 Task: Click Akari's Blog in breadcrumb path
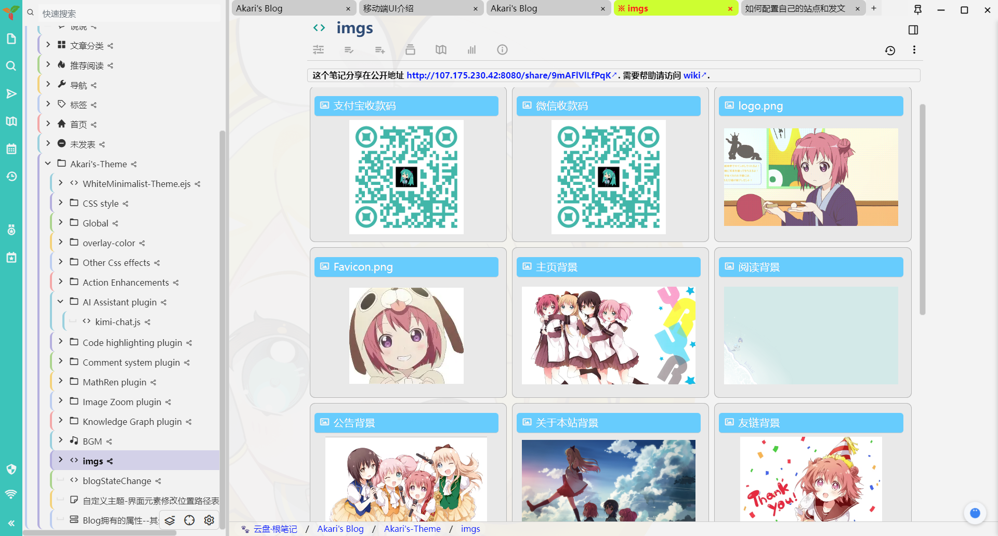click(340, 529)
